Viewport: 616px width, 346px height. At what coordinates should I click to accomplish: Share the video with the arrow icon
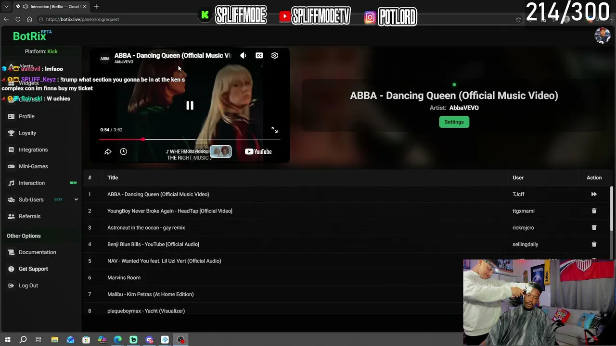108,151
